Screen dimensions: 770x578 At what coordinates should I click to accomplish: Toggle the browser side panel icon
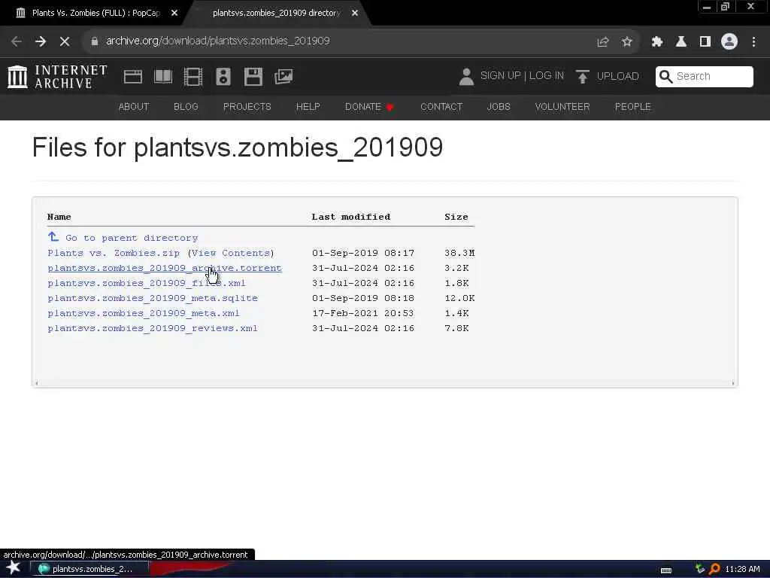click(x=705, y=42)
